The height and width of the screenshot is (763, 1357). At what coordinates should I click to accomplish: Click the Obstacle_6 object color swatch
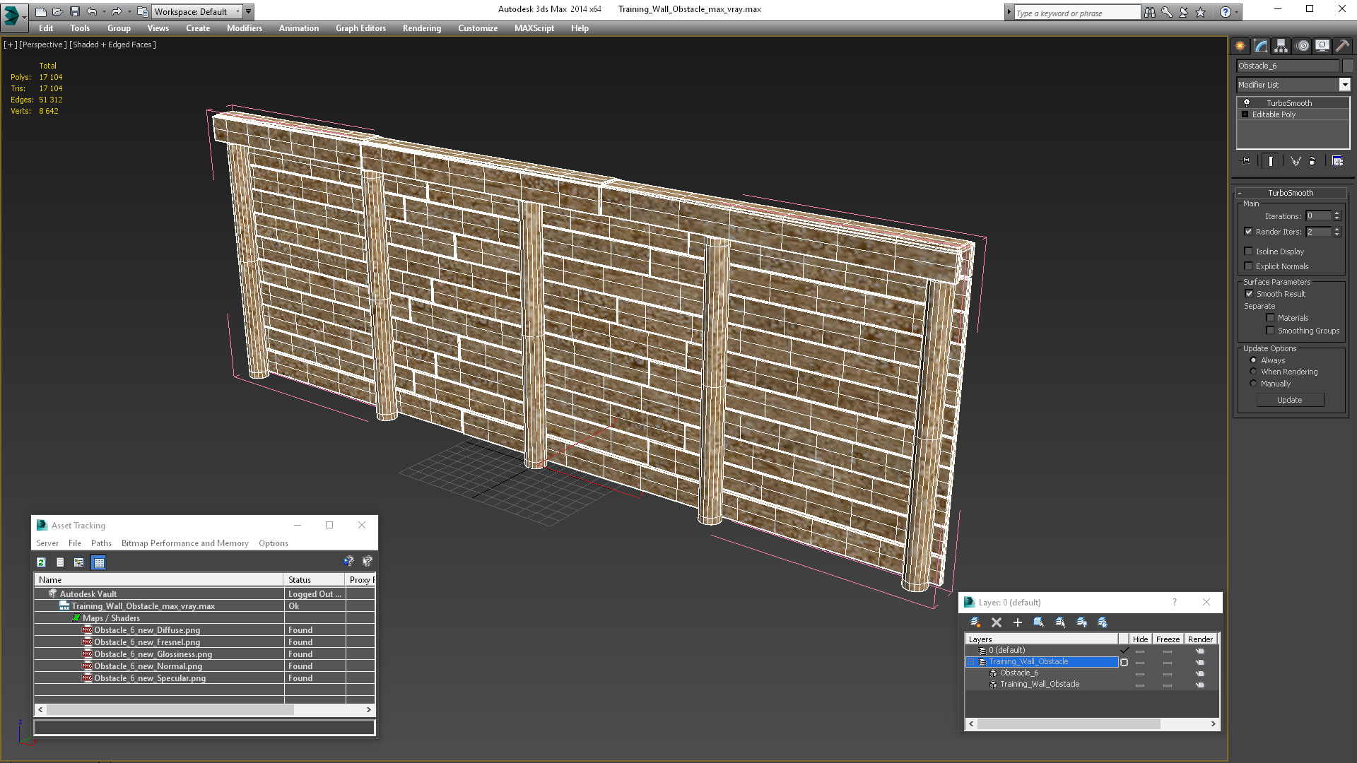[x=1348, y=66]
